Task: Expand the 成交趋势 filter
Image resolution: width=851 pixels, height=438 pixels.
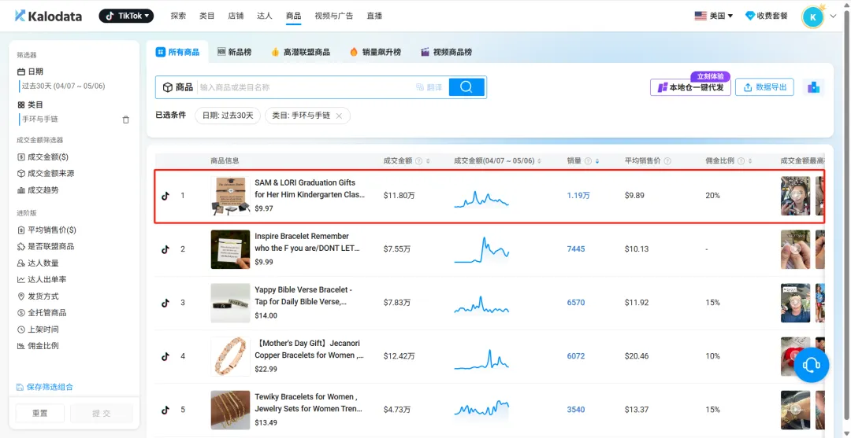Action: tap(38, 190)
